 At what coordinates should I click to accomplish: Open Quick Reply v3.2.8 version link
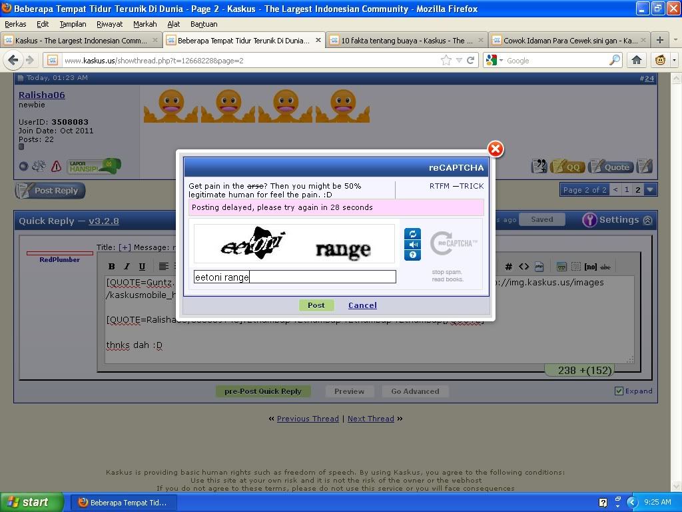(103, 221)
